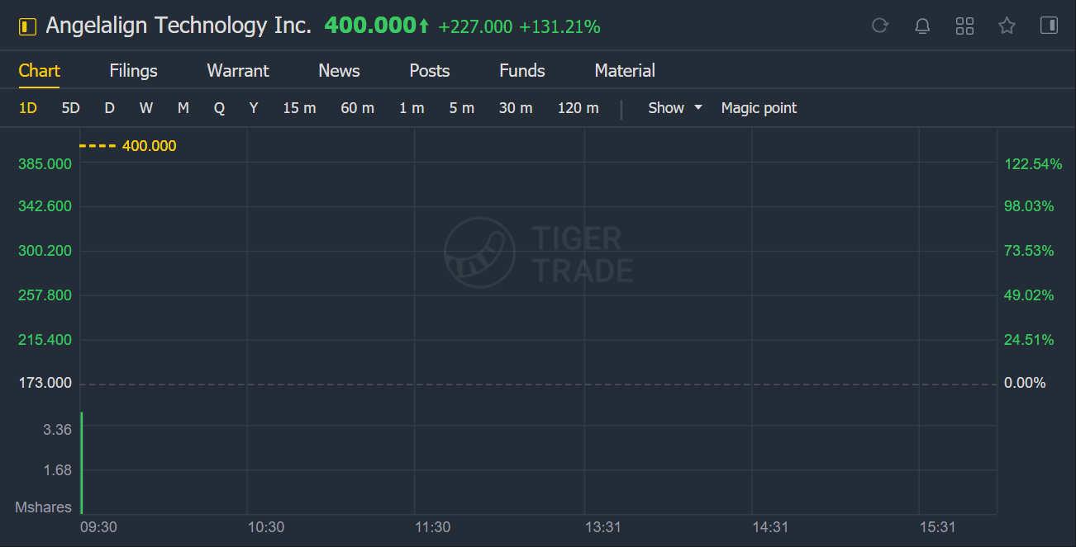The image size is (1076, 547).
Task: Open the Material tab
Action: 625,71
